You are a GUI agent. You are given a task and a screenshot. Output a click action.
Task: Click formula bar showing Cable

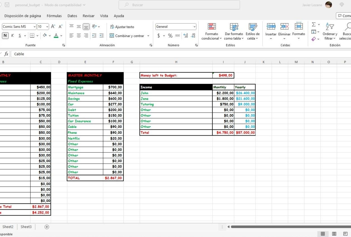181,54
